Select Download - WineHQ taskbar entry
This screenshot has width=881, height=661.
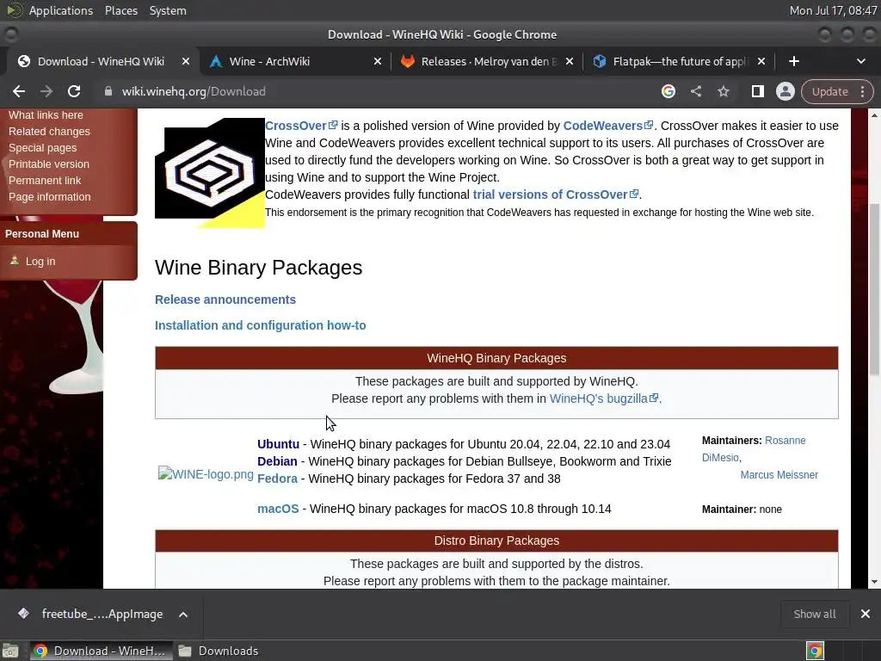102,651
